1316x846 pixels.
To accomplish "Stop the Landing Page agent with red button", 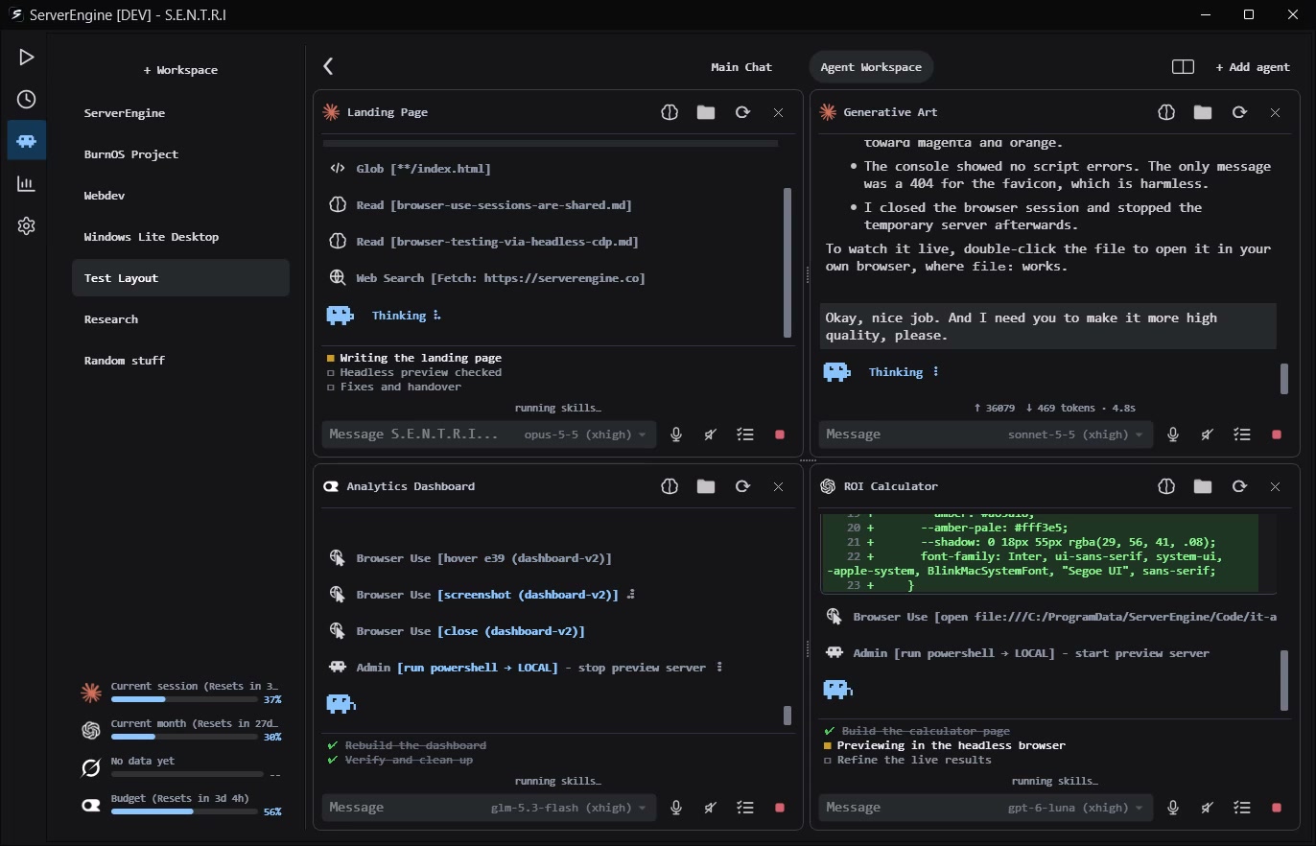I will coord(780,435).
